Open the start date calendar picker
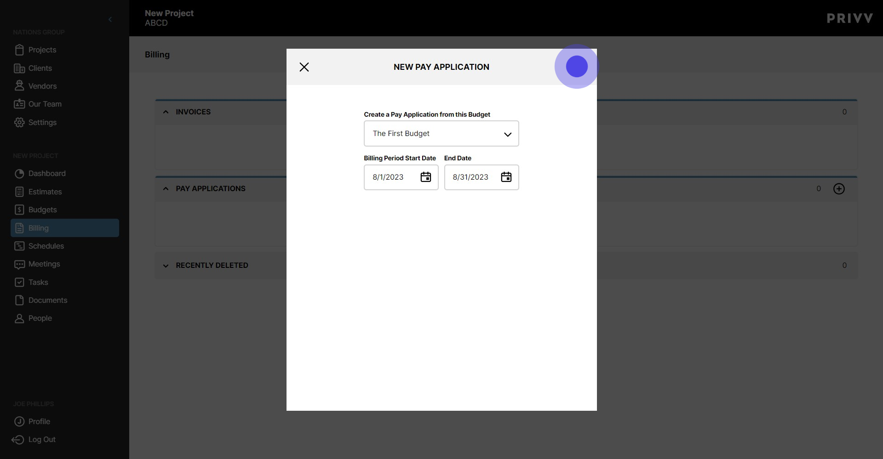The width and height of the screenshot is (883, 459). pos(426,177)
